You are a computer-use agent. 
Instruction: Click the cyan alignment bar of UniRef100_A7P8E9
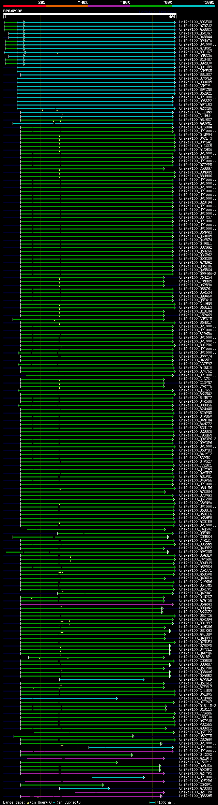[x=102, y=680]
